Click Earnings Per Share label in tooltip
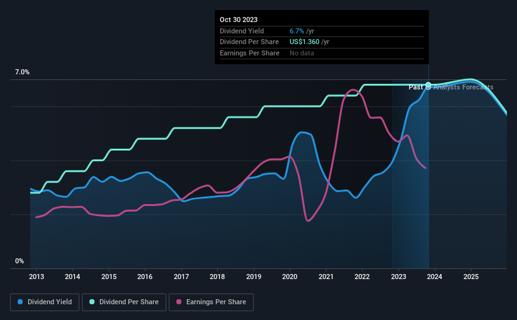This screenshot has height=320, width=517. coord(249,53)
